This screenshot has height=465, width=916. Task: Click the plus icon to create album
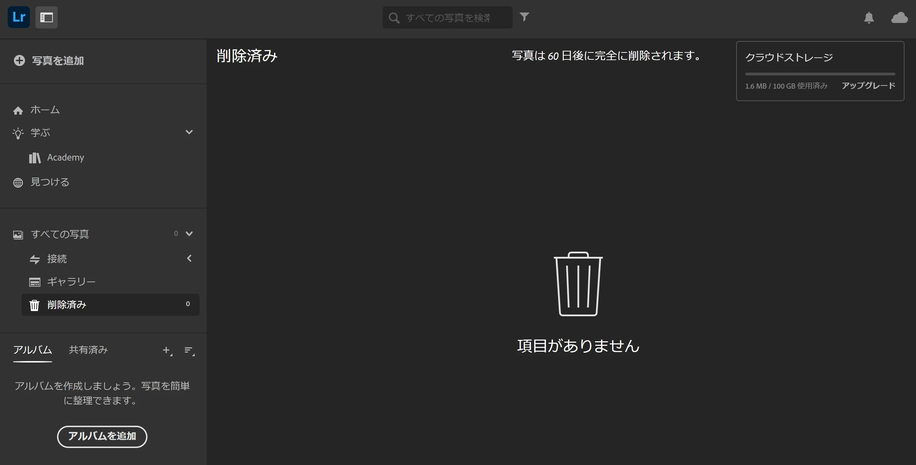click(167, 350)
